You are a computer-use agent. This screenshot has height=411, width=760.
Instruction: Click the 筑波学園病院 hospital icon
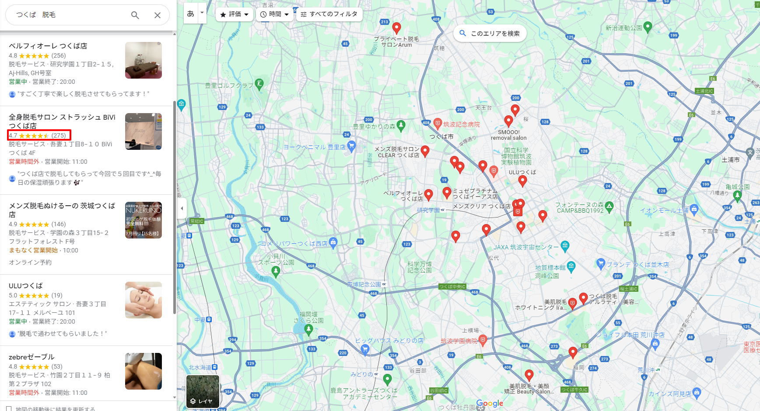click(483, 340)
